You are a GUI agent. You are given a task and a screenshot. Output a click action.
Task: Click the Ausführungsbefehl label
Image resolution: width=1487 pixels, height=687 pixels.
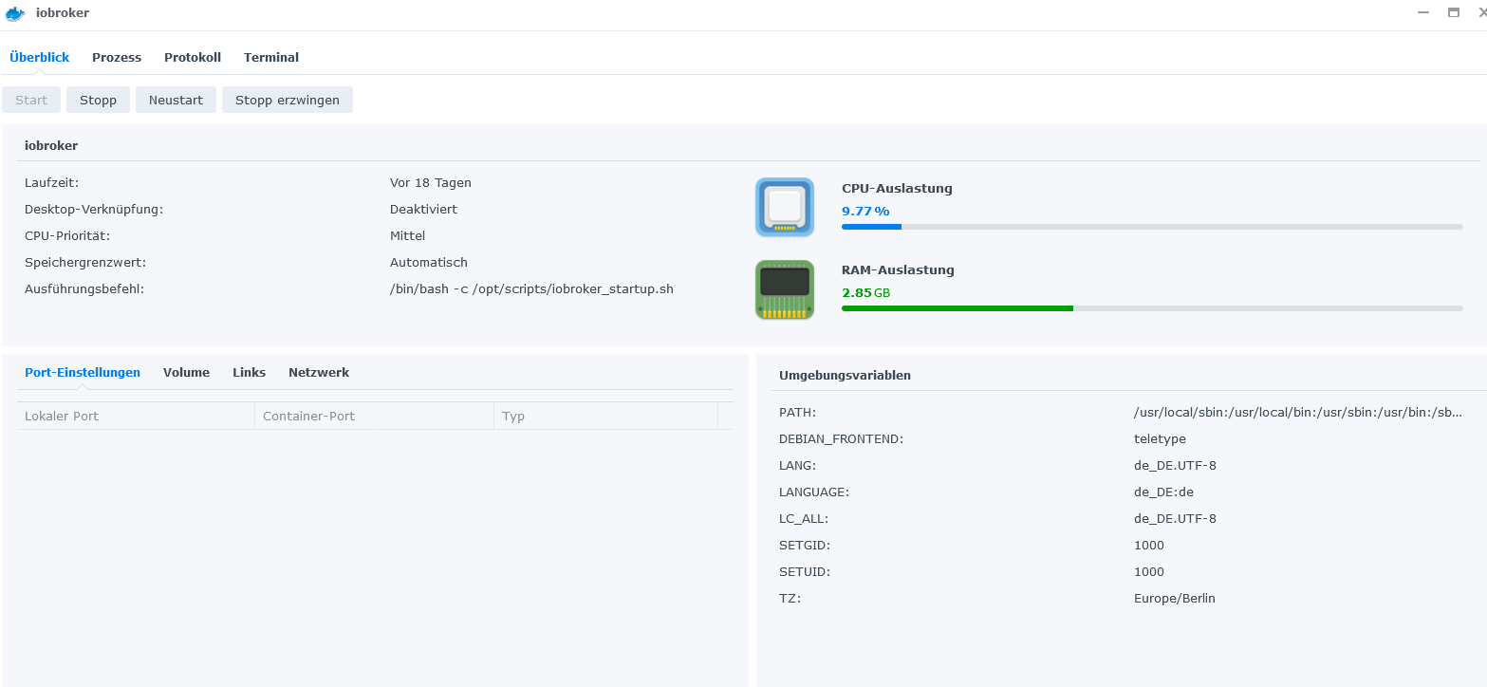(x=84, y=288)
